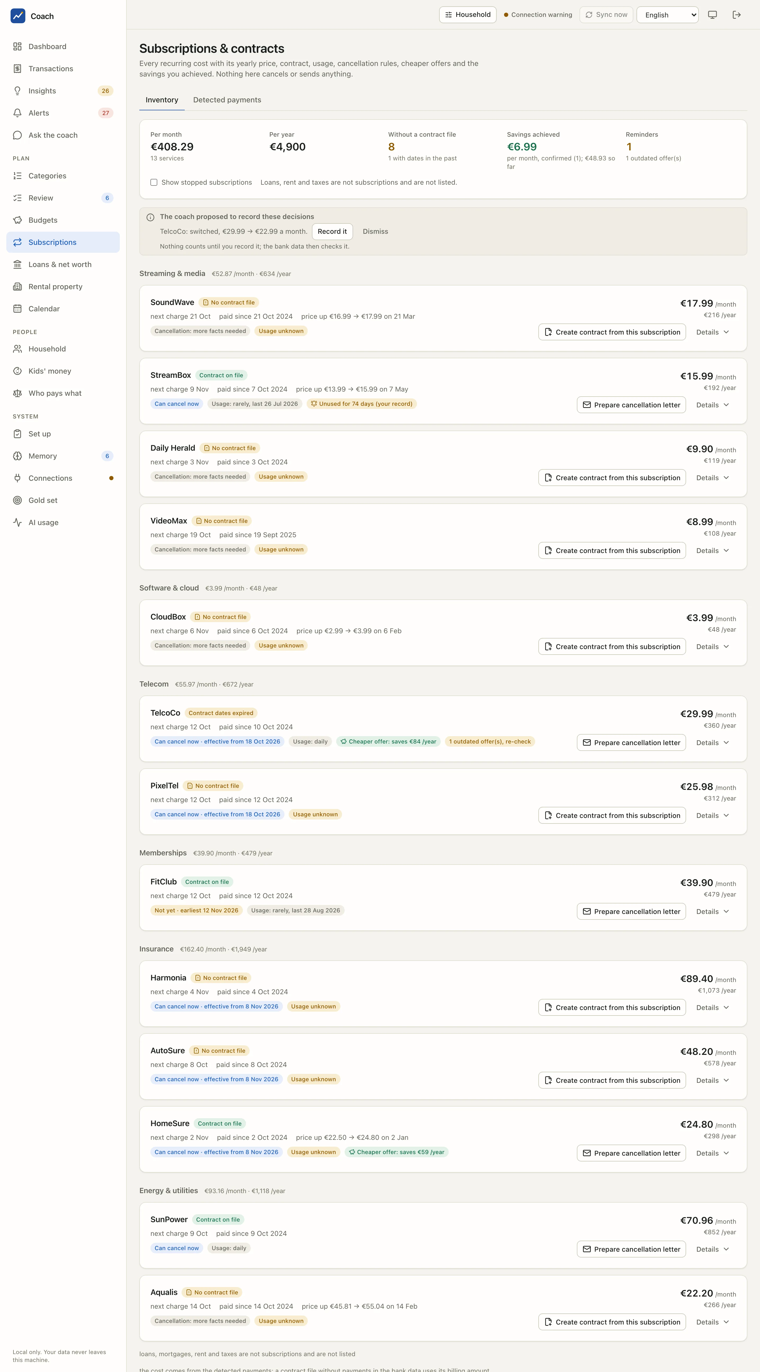Create contract from VideoMax subscription
The height and width of the screenshot is (1372, 760).
tap(612, 551)
